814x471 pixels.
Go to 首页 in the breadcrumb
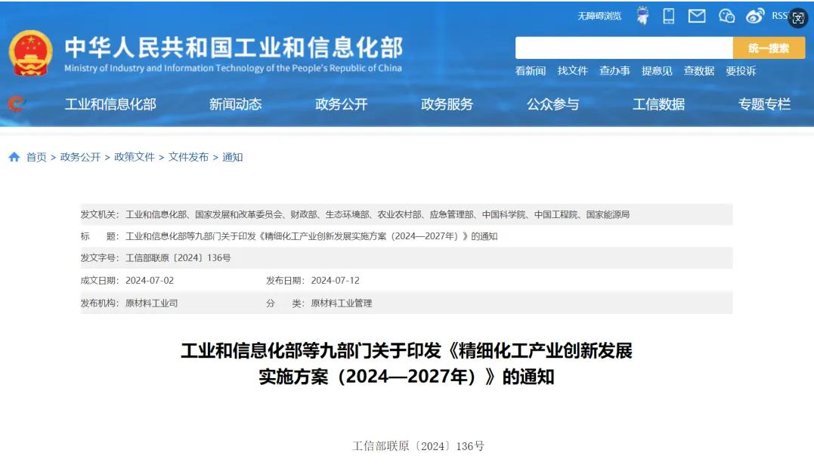[x=36, y=157]
